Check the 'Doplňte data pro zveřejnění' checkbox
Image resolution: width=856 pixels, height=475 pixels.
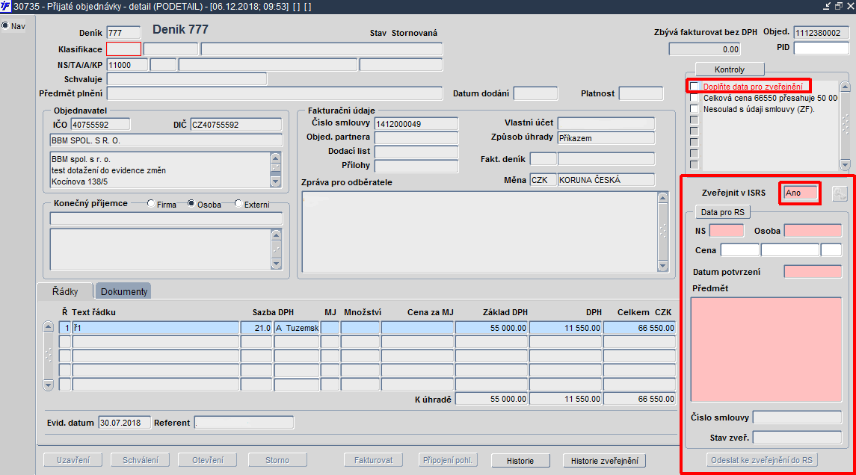coord(694,86)
